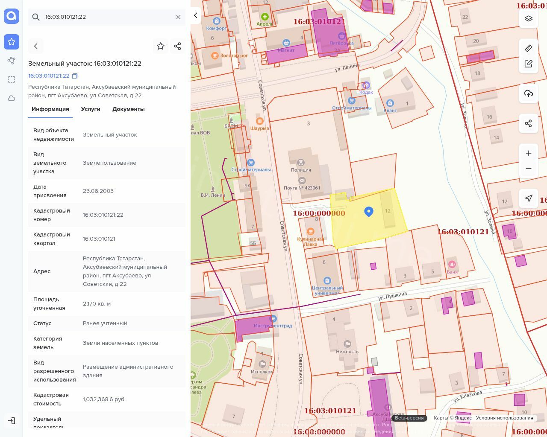Click the cloud upload icon on map
This screenshot has height=437, width=547.
(529, 93)
